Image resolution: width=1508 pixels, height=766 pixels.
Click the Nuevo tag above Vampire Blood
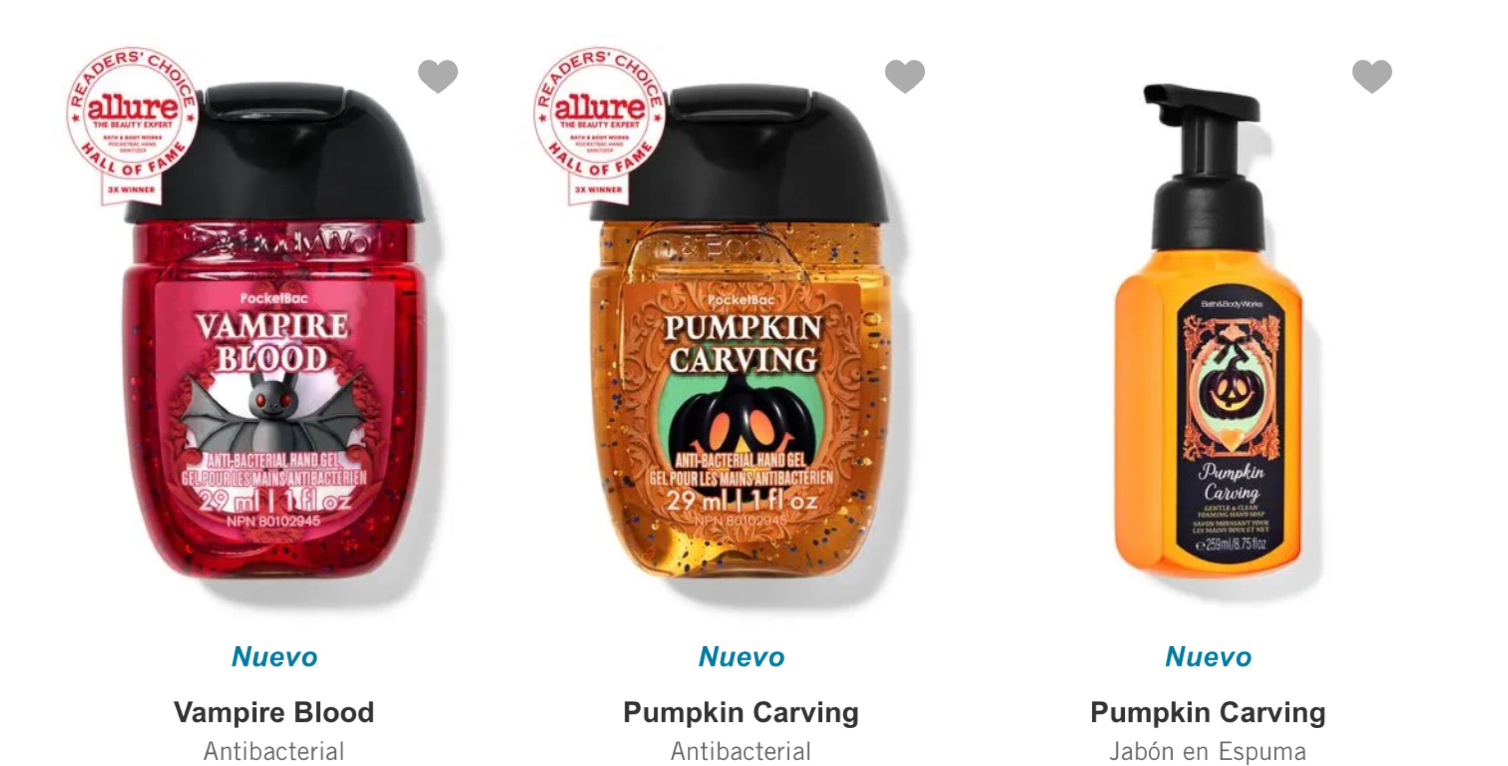click(x=274, y=656)
